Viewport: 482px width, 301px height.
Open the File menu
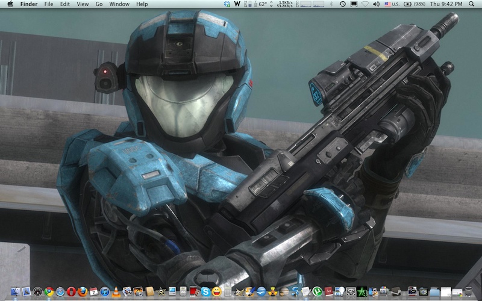click(x=49, y=4)
